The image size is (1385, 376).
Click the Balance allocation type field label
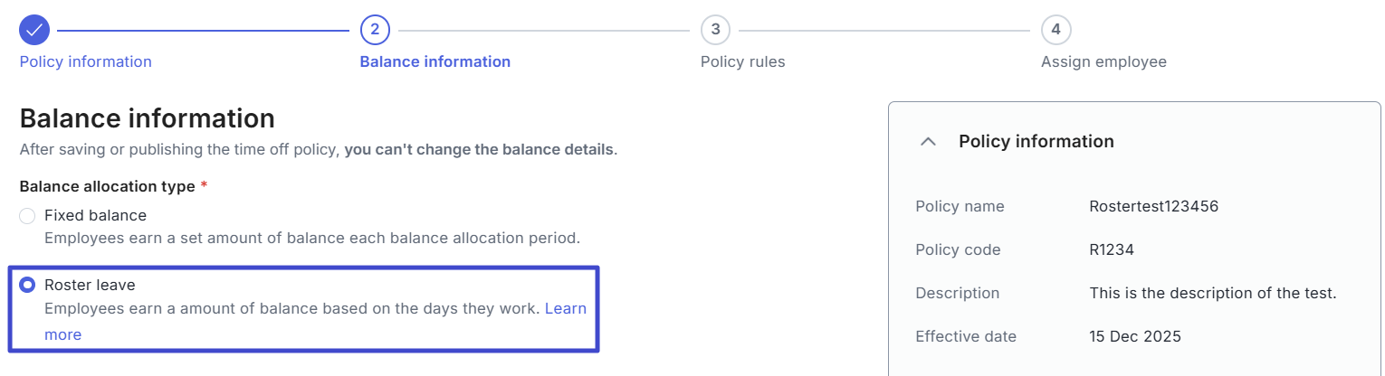(x=107, y=186)
